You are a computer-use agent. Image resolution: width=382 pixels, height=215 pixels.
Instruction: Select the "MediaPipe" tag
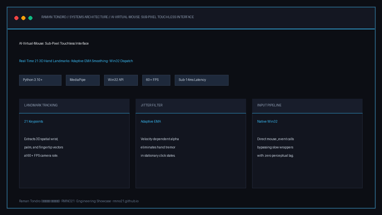83,80
